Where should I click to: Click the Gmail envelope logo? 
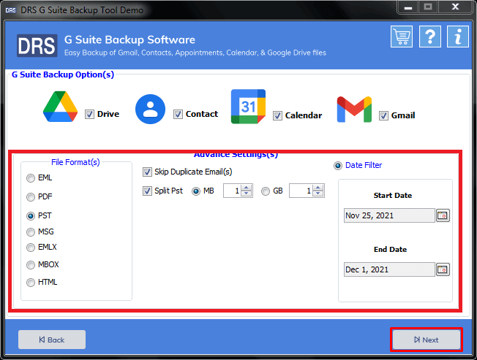coord(354,110)
